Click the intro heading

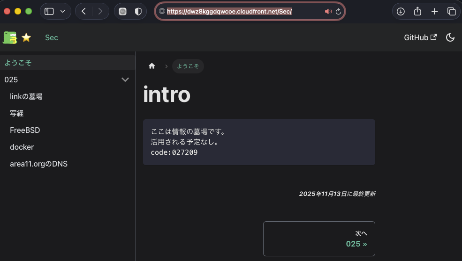(x=167, y=94)
